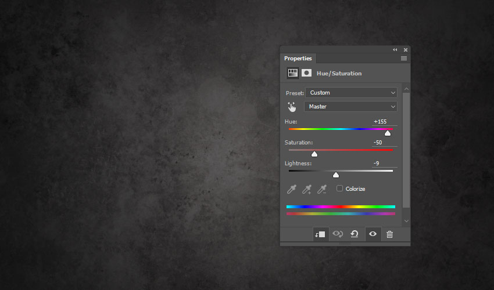Click the targeted adjustment hand tool
Viewport: 494px width, 290px height.
tap(292, 107)
